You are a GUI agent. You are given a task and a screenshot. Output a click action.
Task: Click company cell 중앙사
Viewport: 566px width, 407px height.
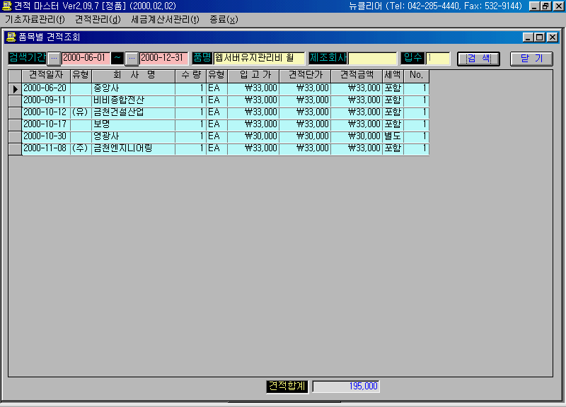tap(134, 88)
